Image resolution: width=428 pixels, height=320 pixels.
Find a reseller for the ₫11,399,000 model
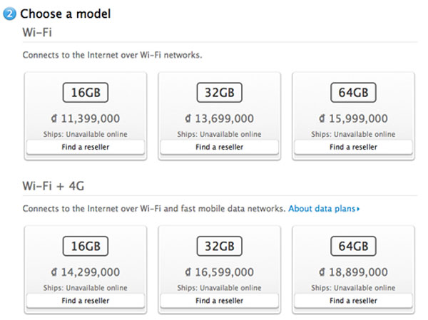[x=85, y=147]
